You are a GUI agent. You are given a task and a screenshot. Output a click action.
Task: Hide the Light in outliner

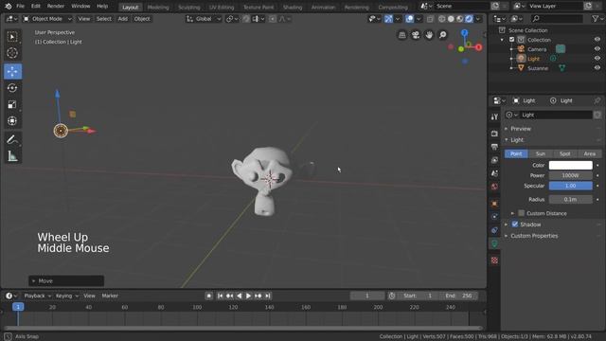coord(597,59)
